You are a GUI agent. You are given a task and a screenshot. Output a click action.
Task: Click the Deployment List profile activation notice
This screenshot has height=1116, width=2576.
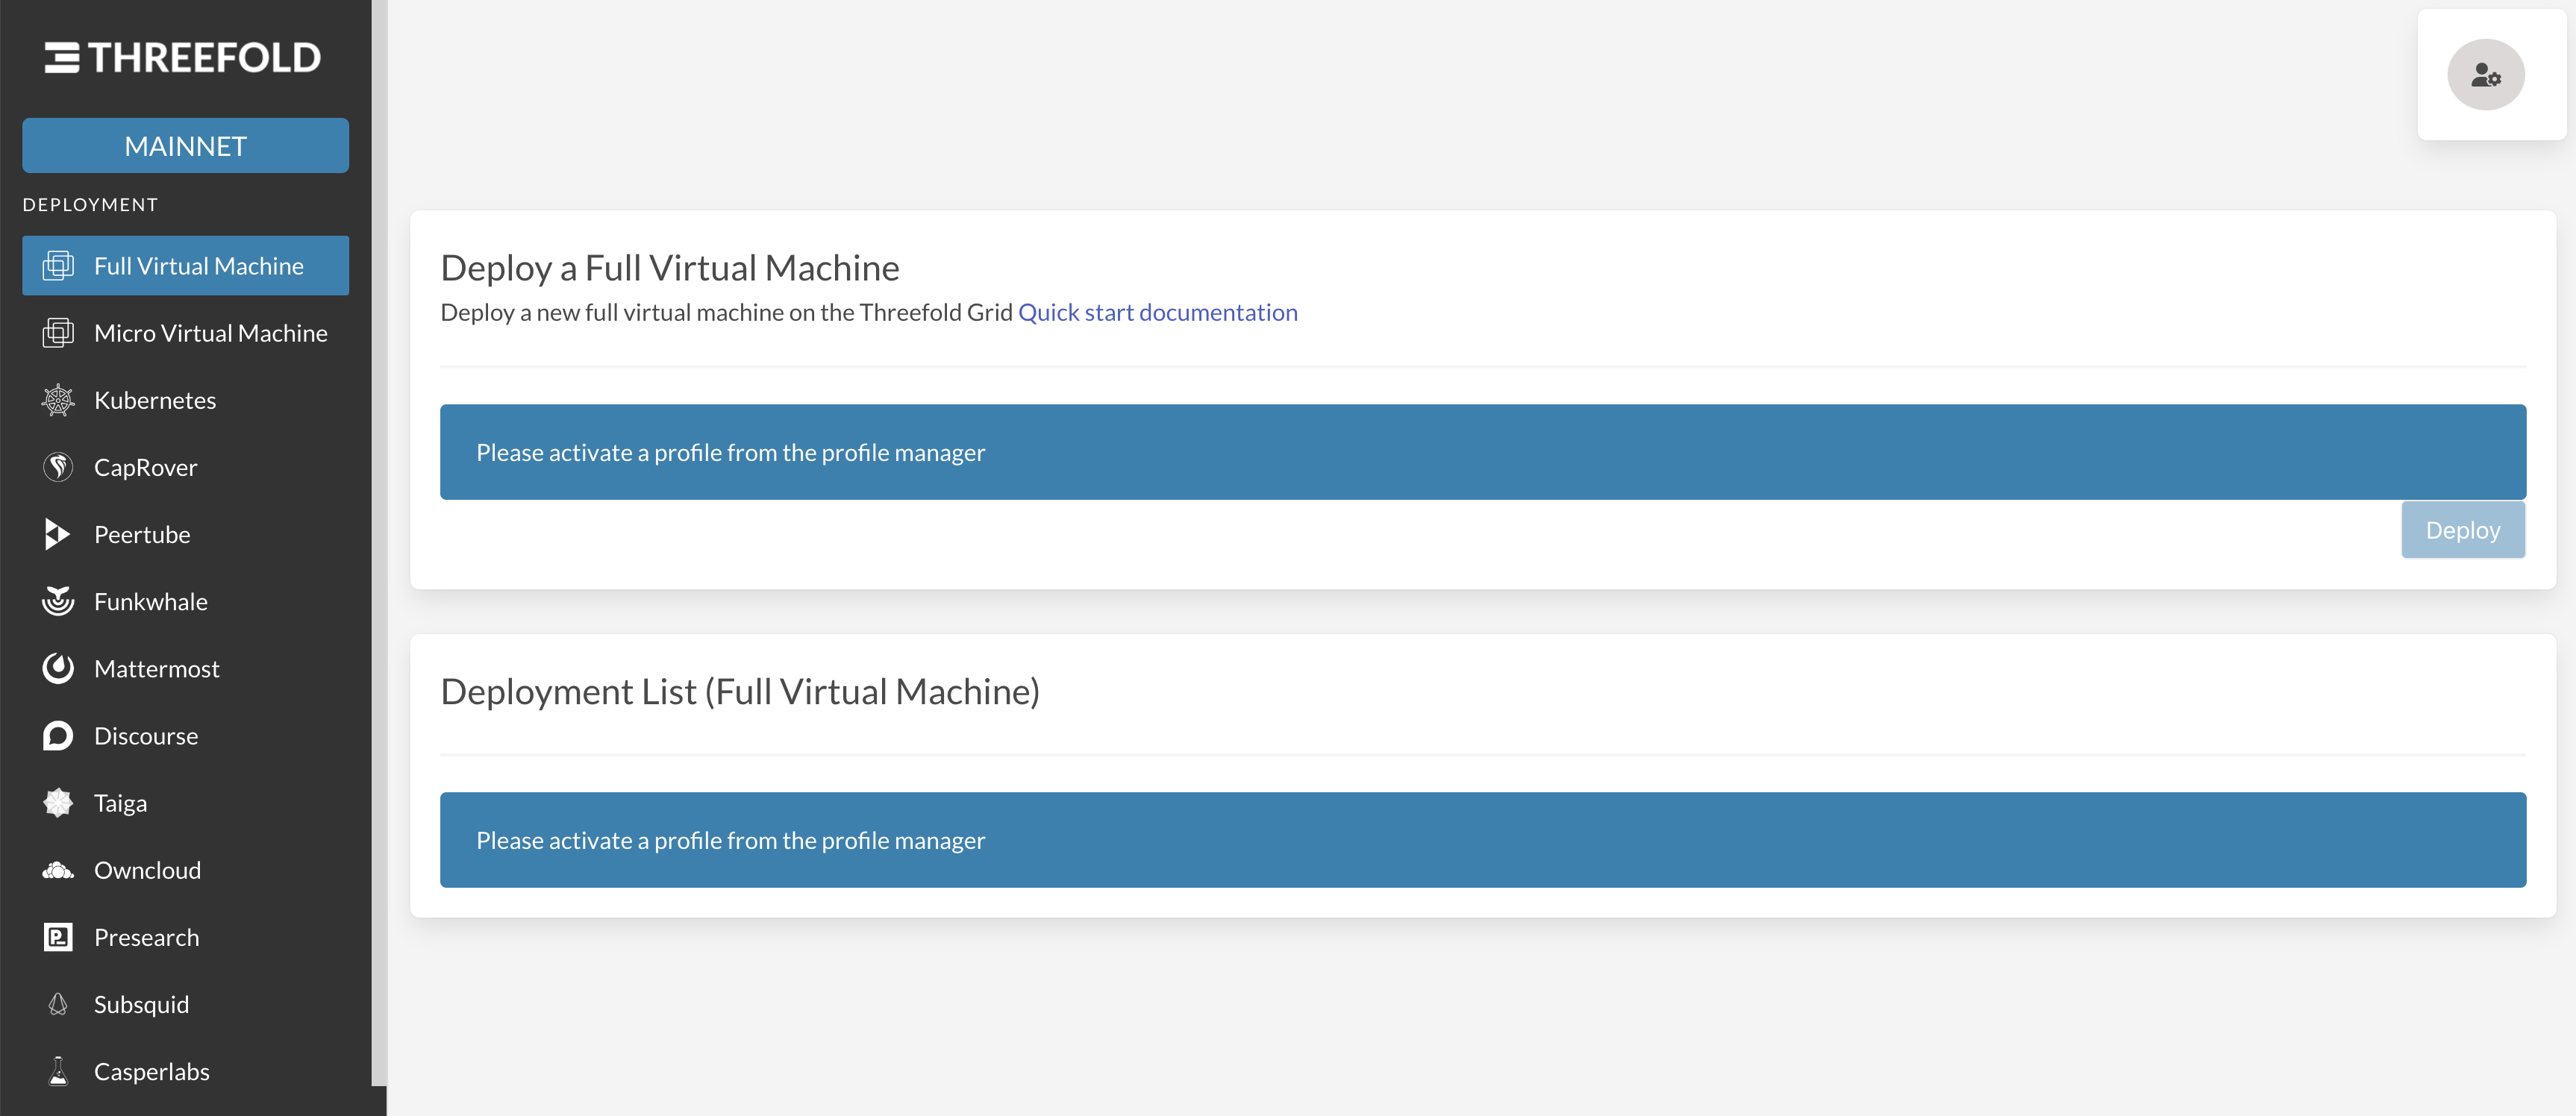pyautogui.click(x=1483, y=840)
